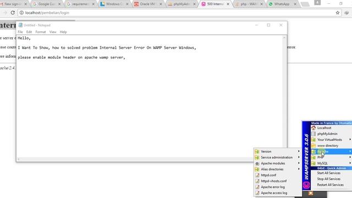The height and width of the screenshot is (198, 352).
Task: Reload the page in Chrome
Action: pos(13,13)
